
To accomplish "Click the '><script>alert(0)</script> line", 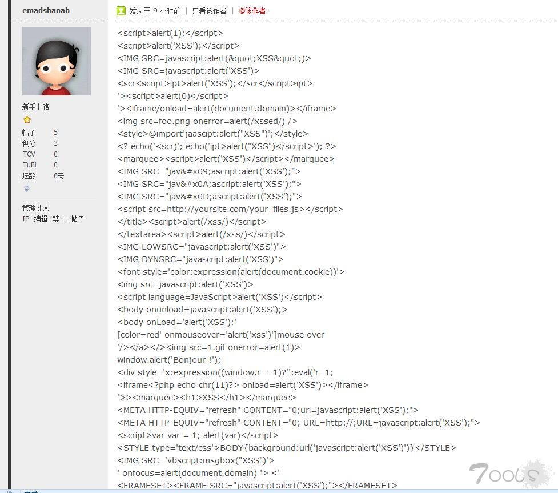I will coord(172,96).
